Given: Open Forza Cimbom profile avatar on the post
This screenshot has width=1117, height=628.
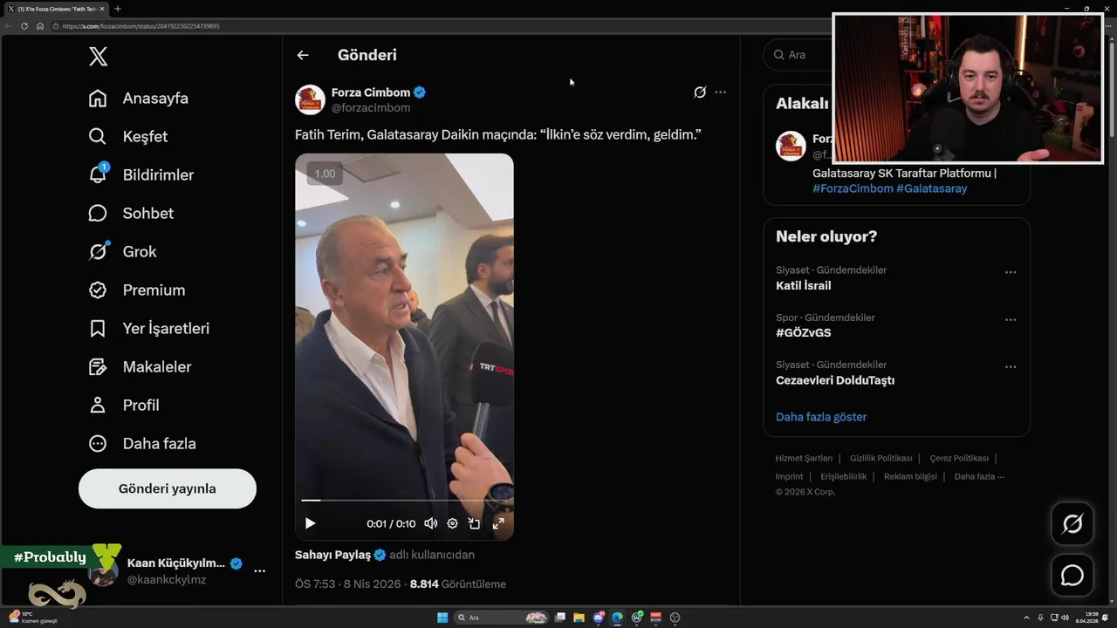Looking at the screenshot, I should coord(310,99).
